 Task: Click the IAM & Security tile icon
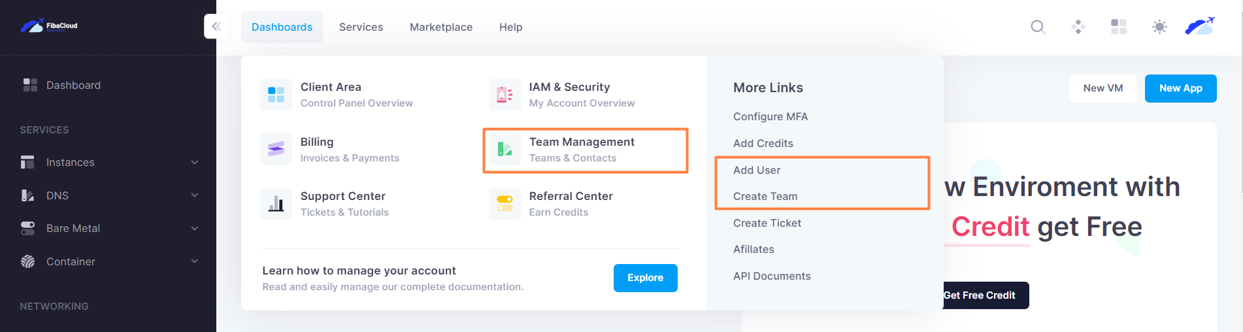505,95
